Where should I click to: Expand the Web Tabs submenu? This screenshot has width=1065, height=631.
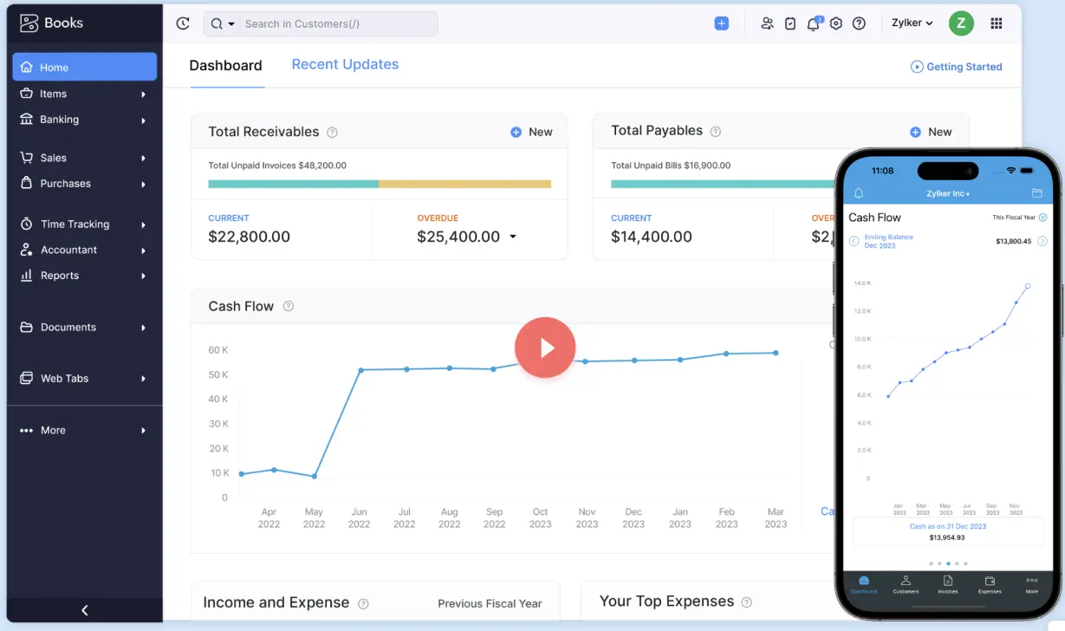[x=144, y=379]
